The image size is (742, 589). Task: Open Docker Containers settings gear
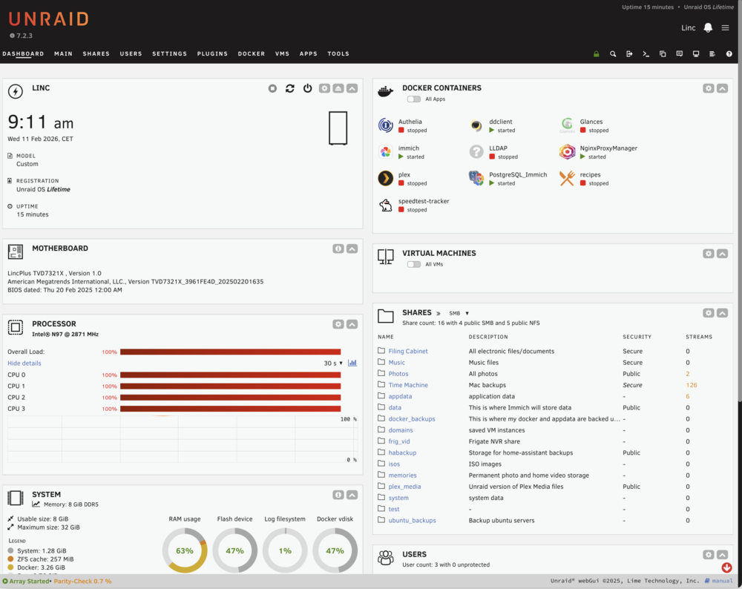click(709, 88)
